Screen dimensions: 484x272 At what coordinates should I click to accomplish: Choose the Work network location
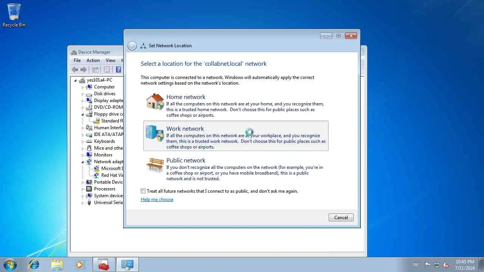pos(236,136)
